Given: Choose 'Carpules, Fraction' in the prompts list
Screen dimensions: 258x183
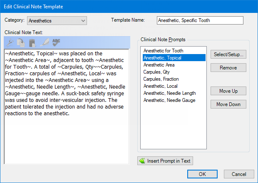Looking at the screenshot, I should [x=161, y=79].
